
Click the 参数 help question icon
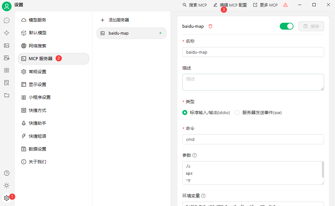(195, 155)
